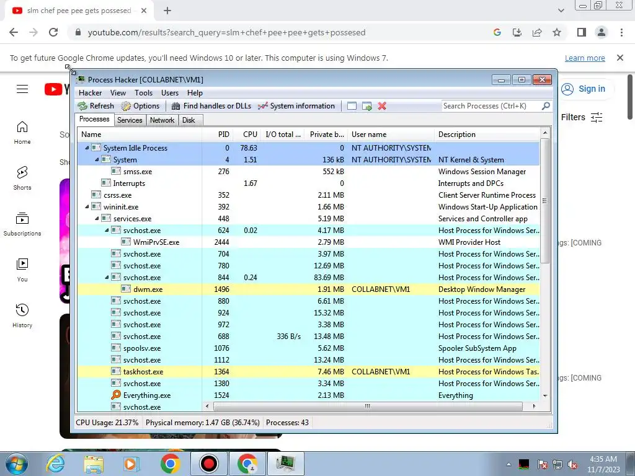Screen dimensions: 635x476
Task: Click the search magnifier in Process Hacker
Action: pos(546,105)
